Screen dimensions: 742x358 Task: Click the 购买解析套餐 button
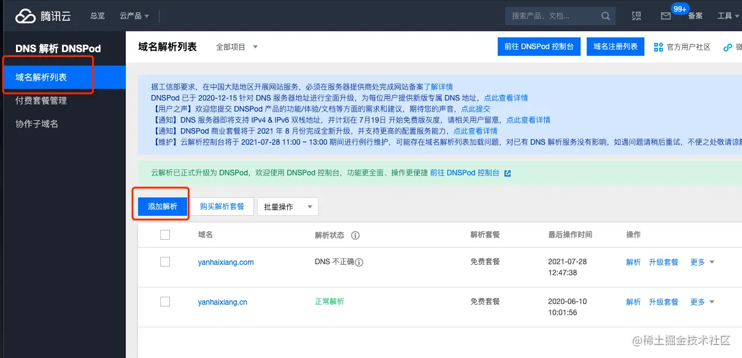(x=222, y=207)
